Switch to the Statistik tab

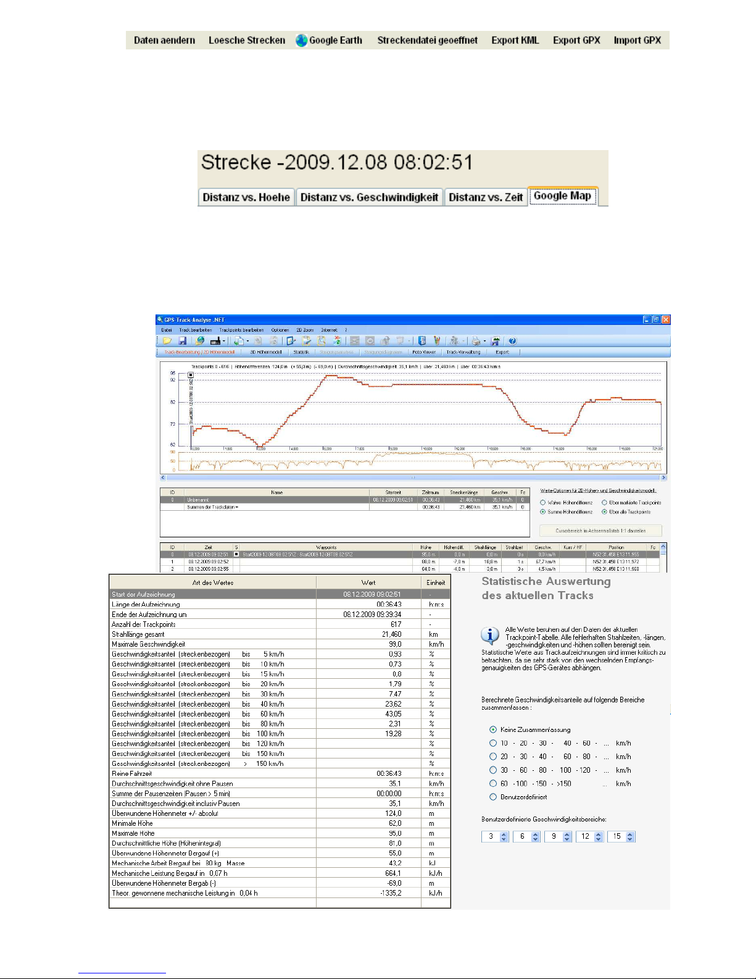pos(301,352)
